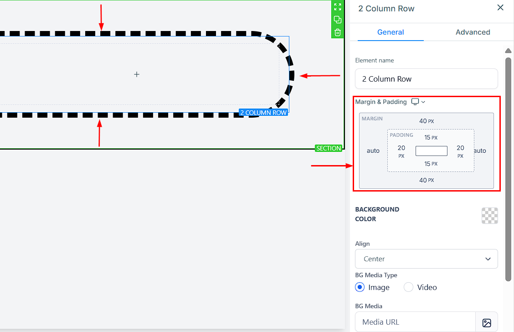Image resolution: width=514 pixels, height=332 pixels.
Task: Open the Background Color swatch
Action: pyautogui.click(x=489, y=215)
